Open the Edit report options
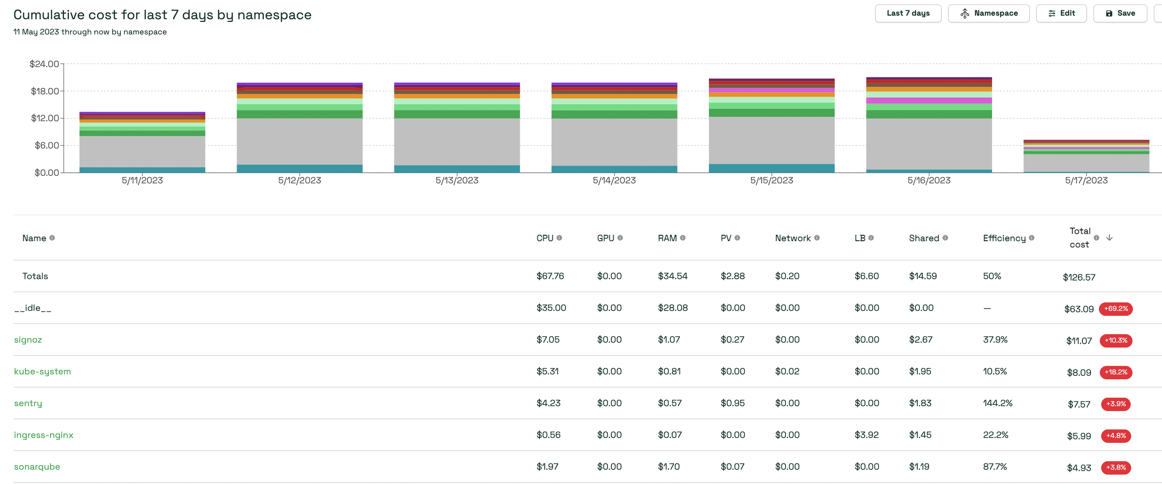Viewport: 1162px width, 484px height. pos(1061,13)
